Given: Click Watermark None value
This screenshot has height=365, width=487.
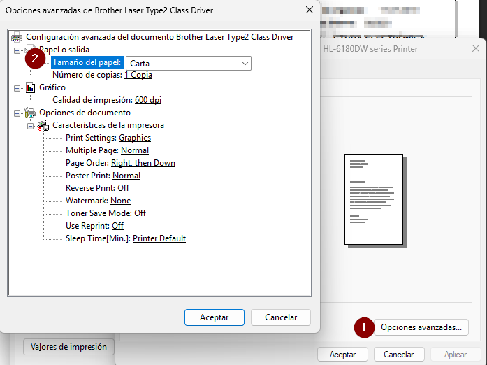Looking at the screenshot, I should tap(120, 201).
